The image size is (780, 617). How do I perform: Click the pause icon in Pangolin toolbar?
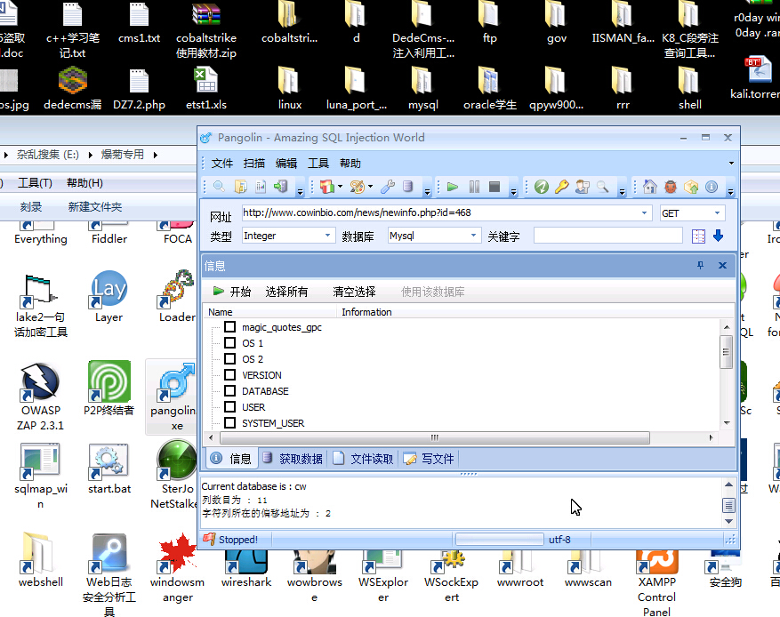(474, 187)
